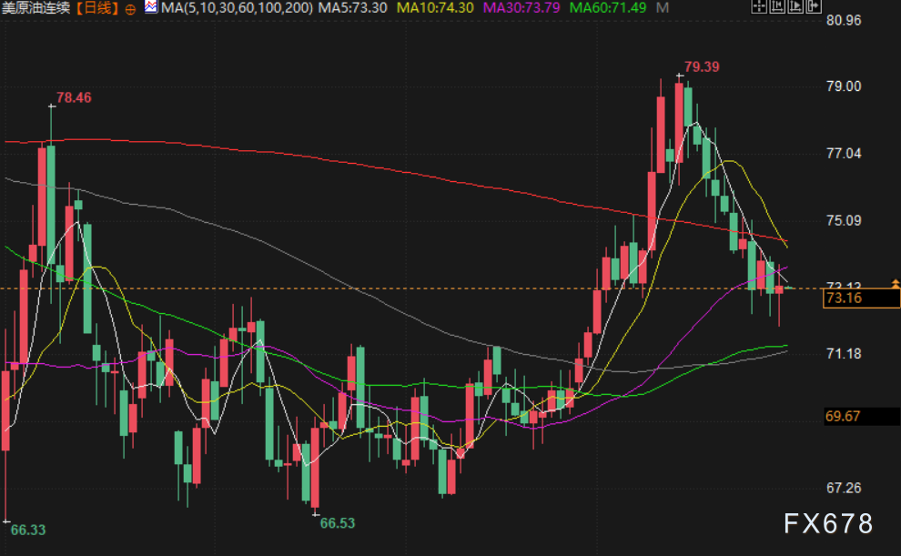The image size is (901, 556).
Task: Click the 79.00 axis price label
Action: [x=844, y=86]
